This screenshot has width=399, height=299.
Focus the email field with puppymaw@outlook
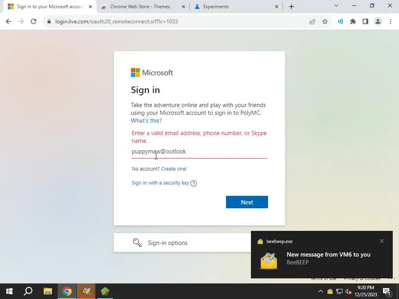(199, 151)
